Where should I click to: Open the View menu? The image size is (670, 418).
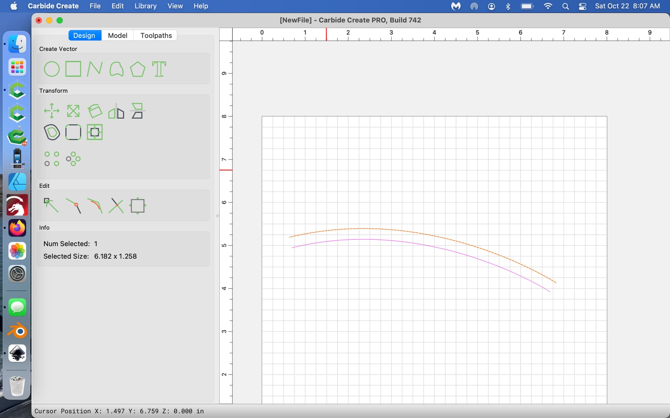pos(175,6)
